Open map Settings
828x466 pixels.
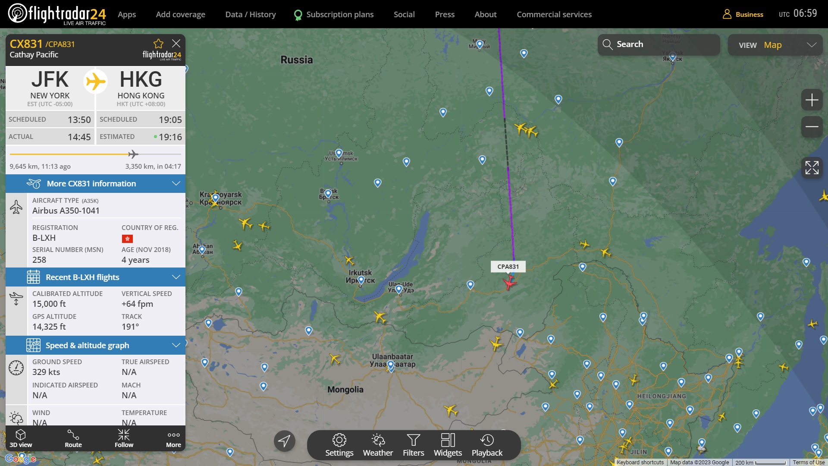coord(339,445)
